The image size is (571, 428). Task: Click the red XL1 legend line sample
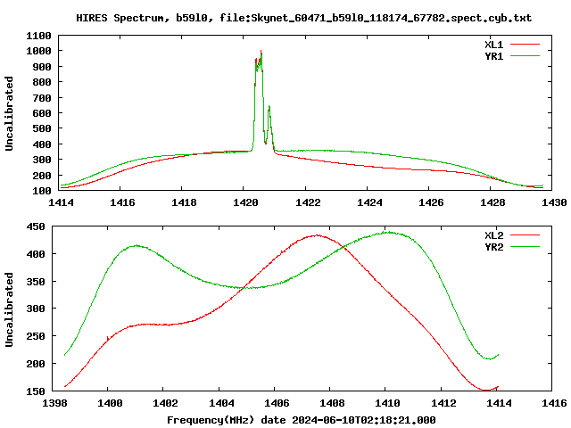(525, 45)
